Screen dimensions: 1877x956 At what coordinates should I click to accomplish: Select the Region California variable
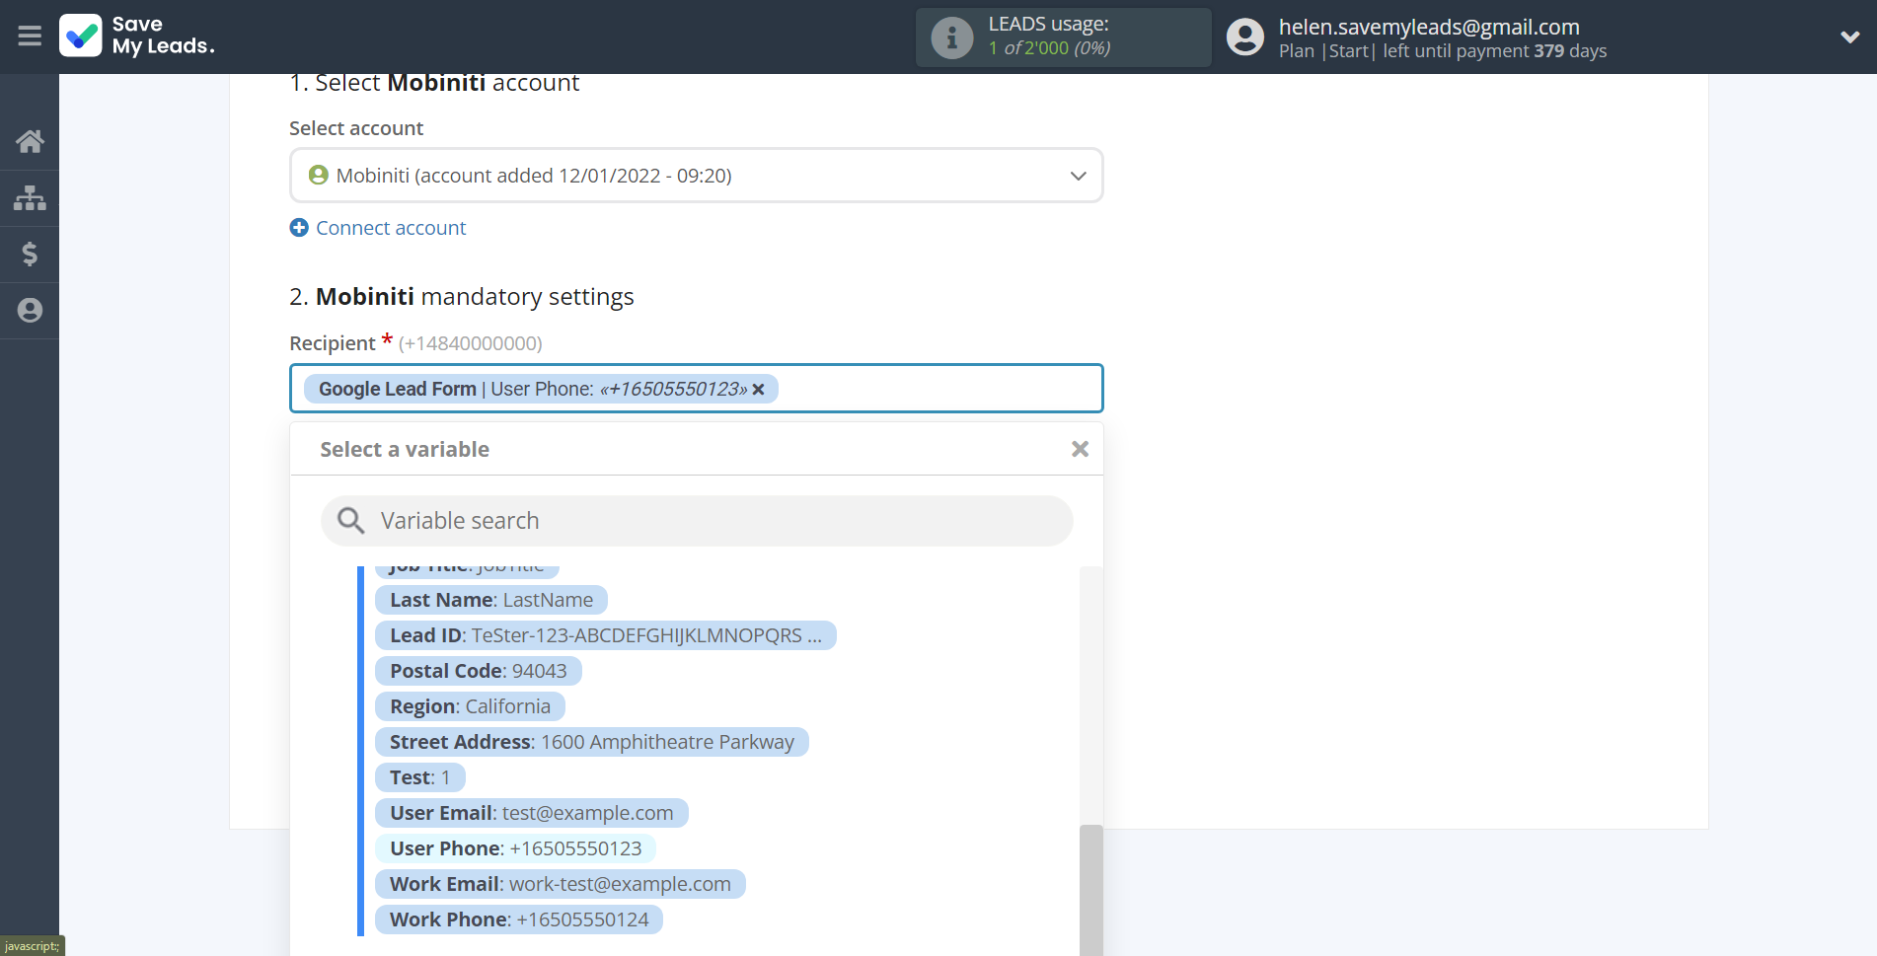point(470,706)
